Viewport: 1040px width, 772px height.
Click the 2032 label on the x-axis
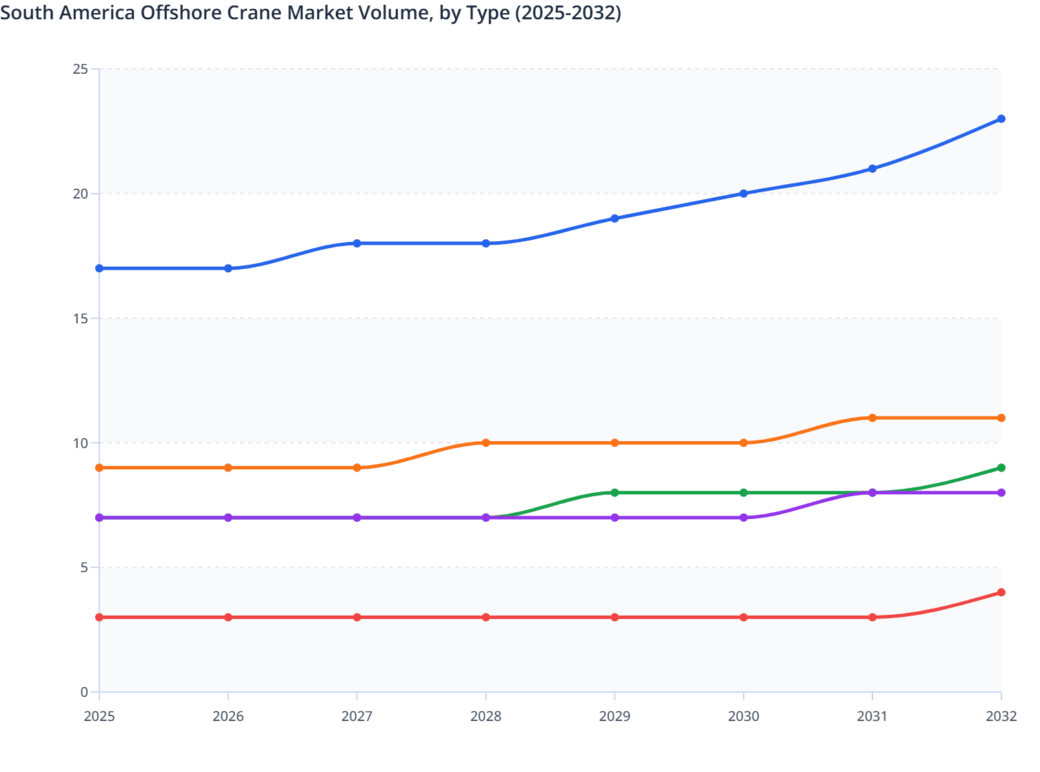[1001, 717]
